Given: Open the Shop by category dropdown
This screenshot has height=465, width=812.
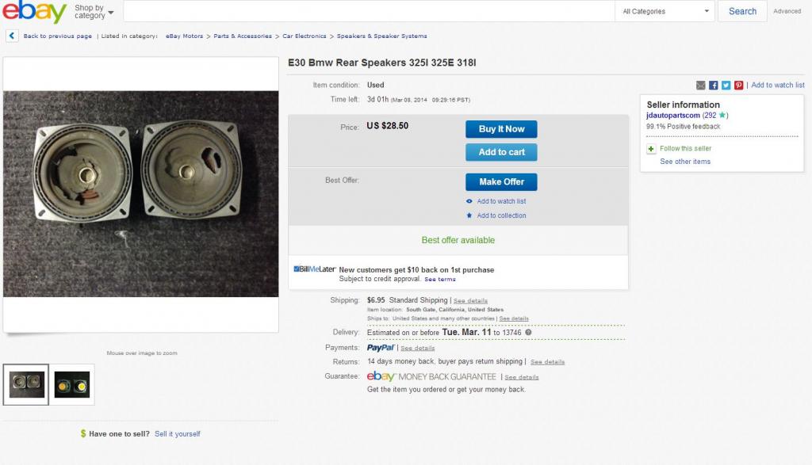Looking at the screenshot, I should click(94, 12).
